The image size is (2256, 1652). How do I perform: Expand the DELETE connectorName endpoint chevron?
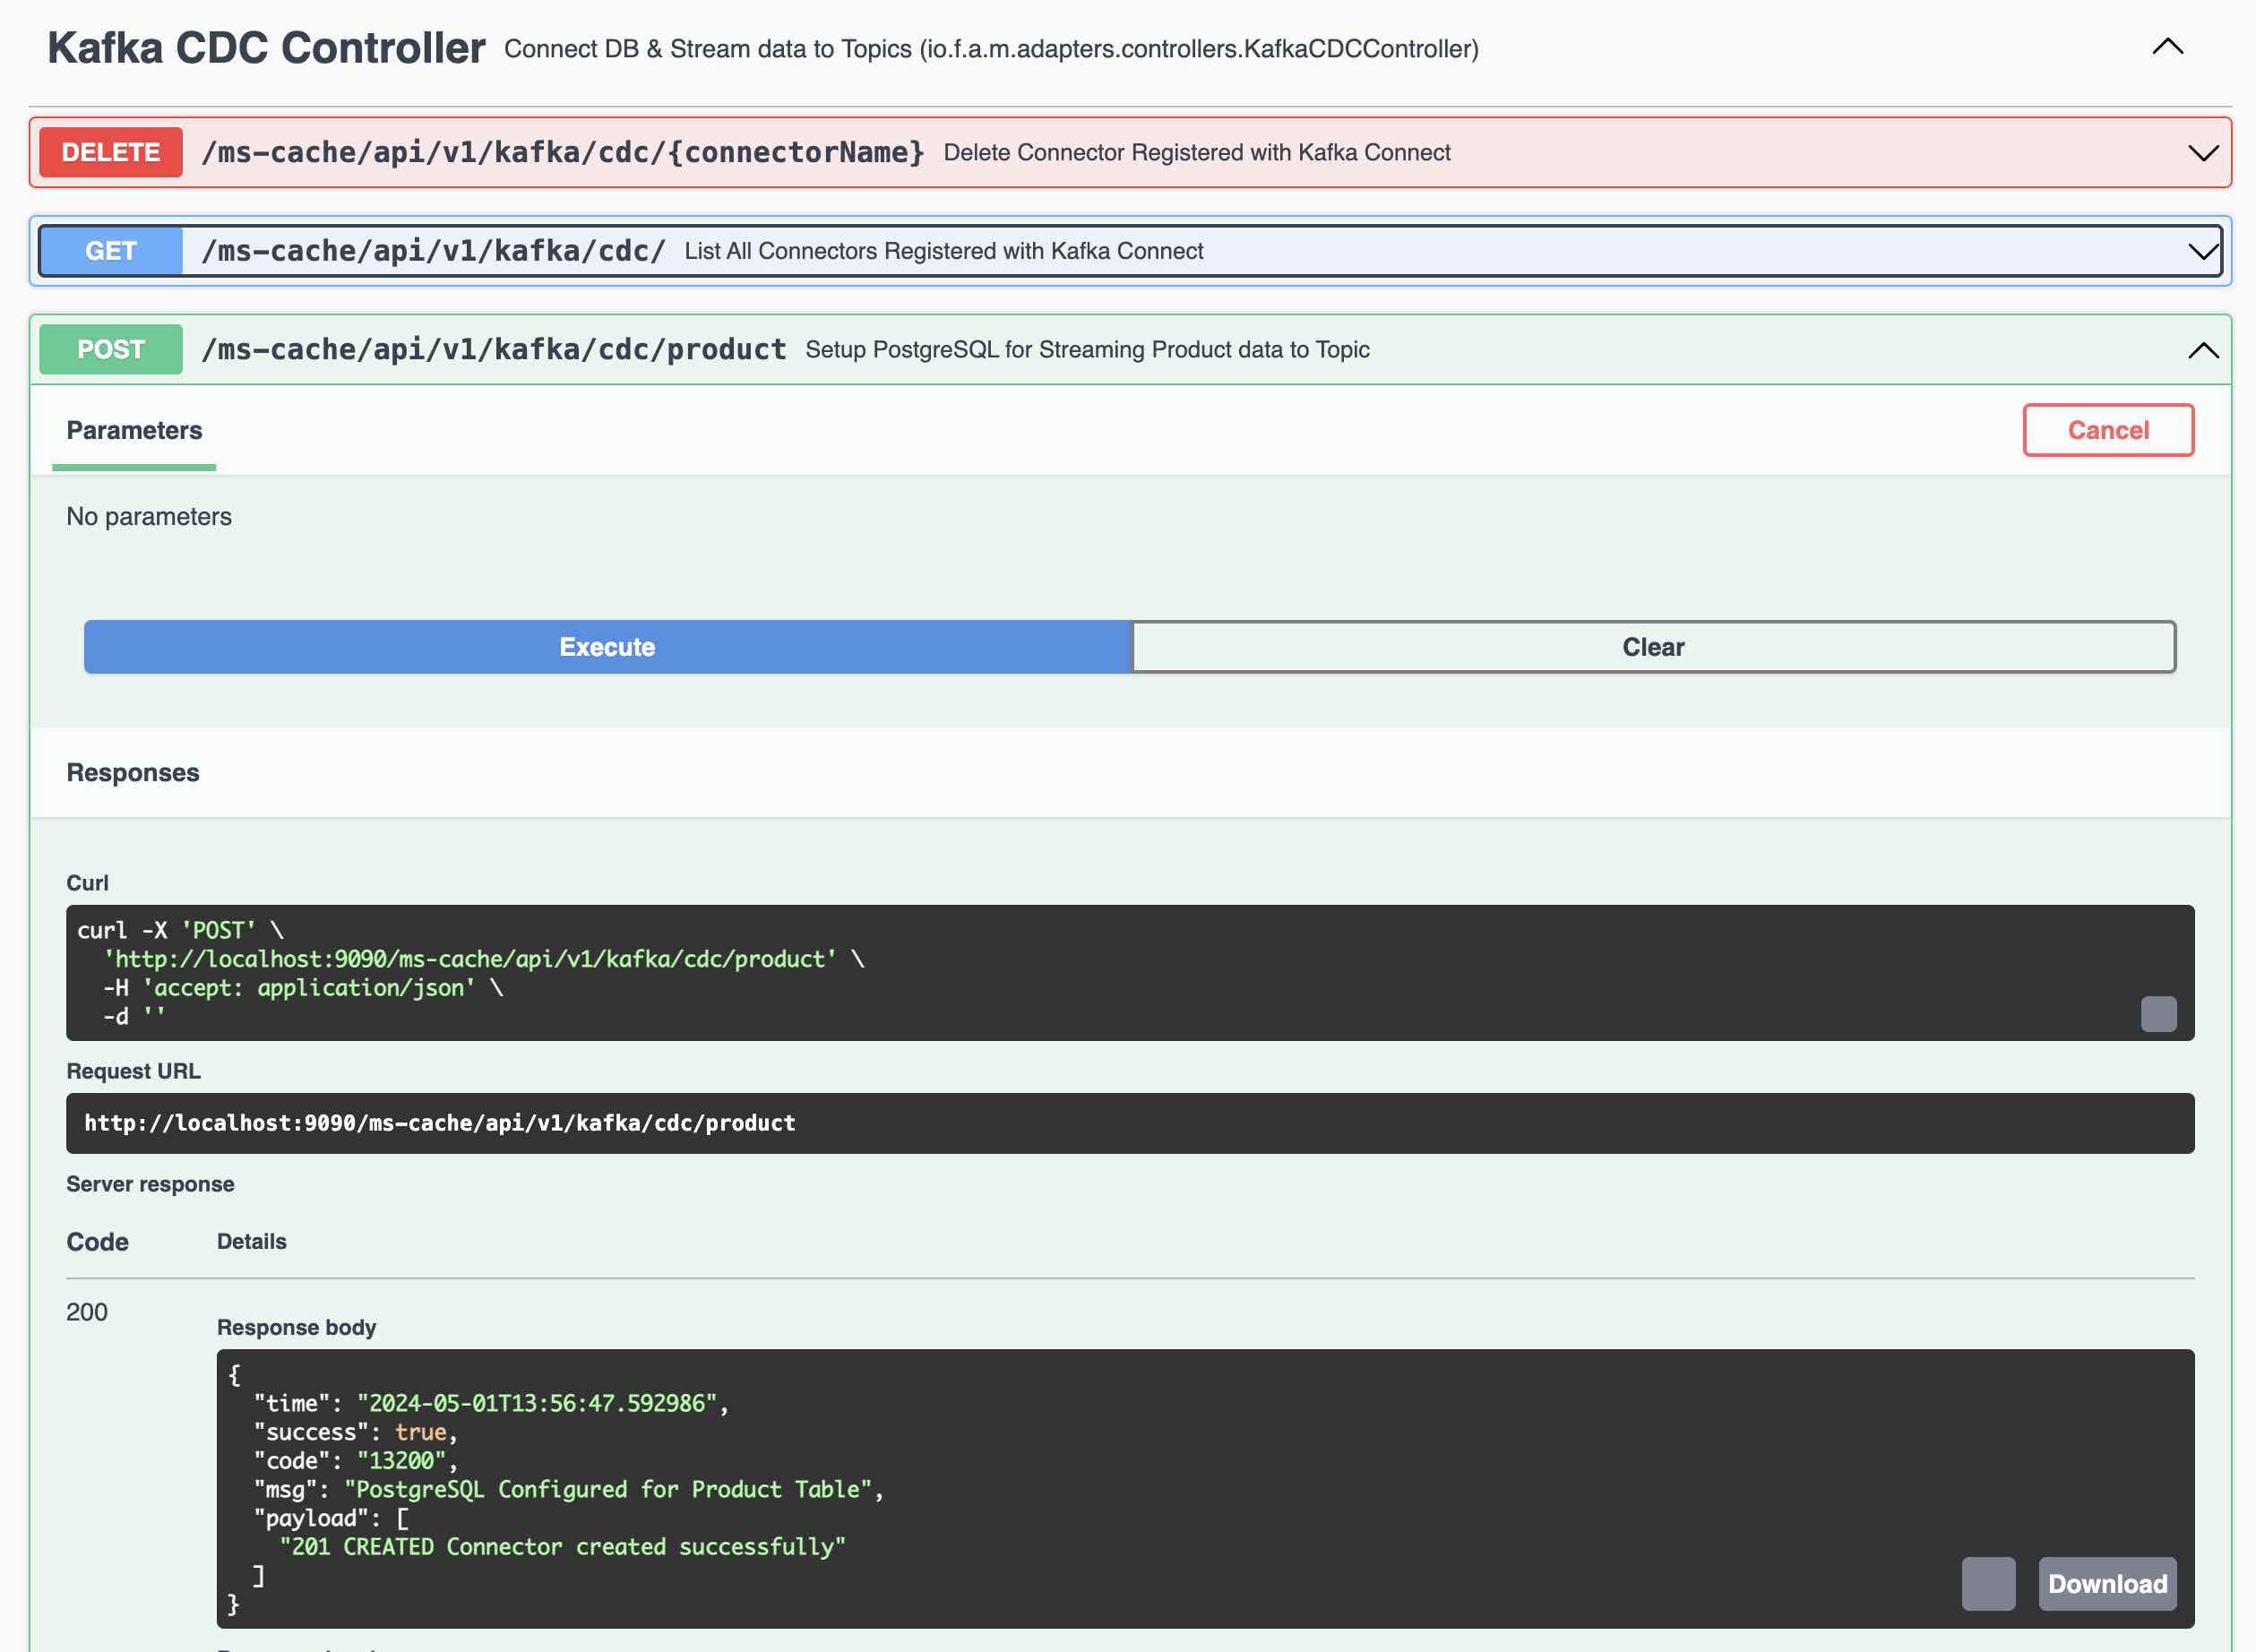(2202, 153)
